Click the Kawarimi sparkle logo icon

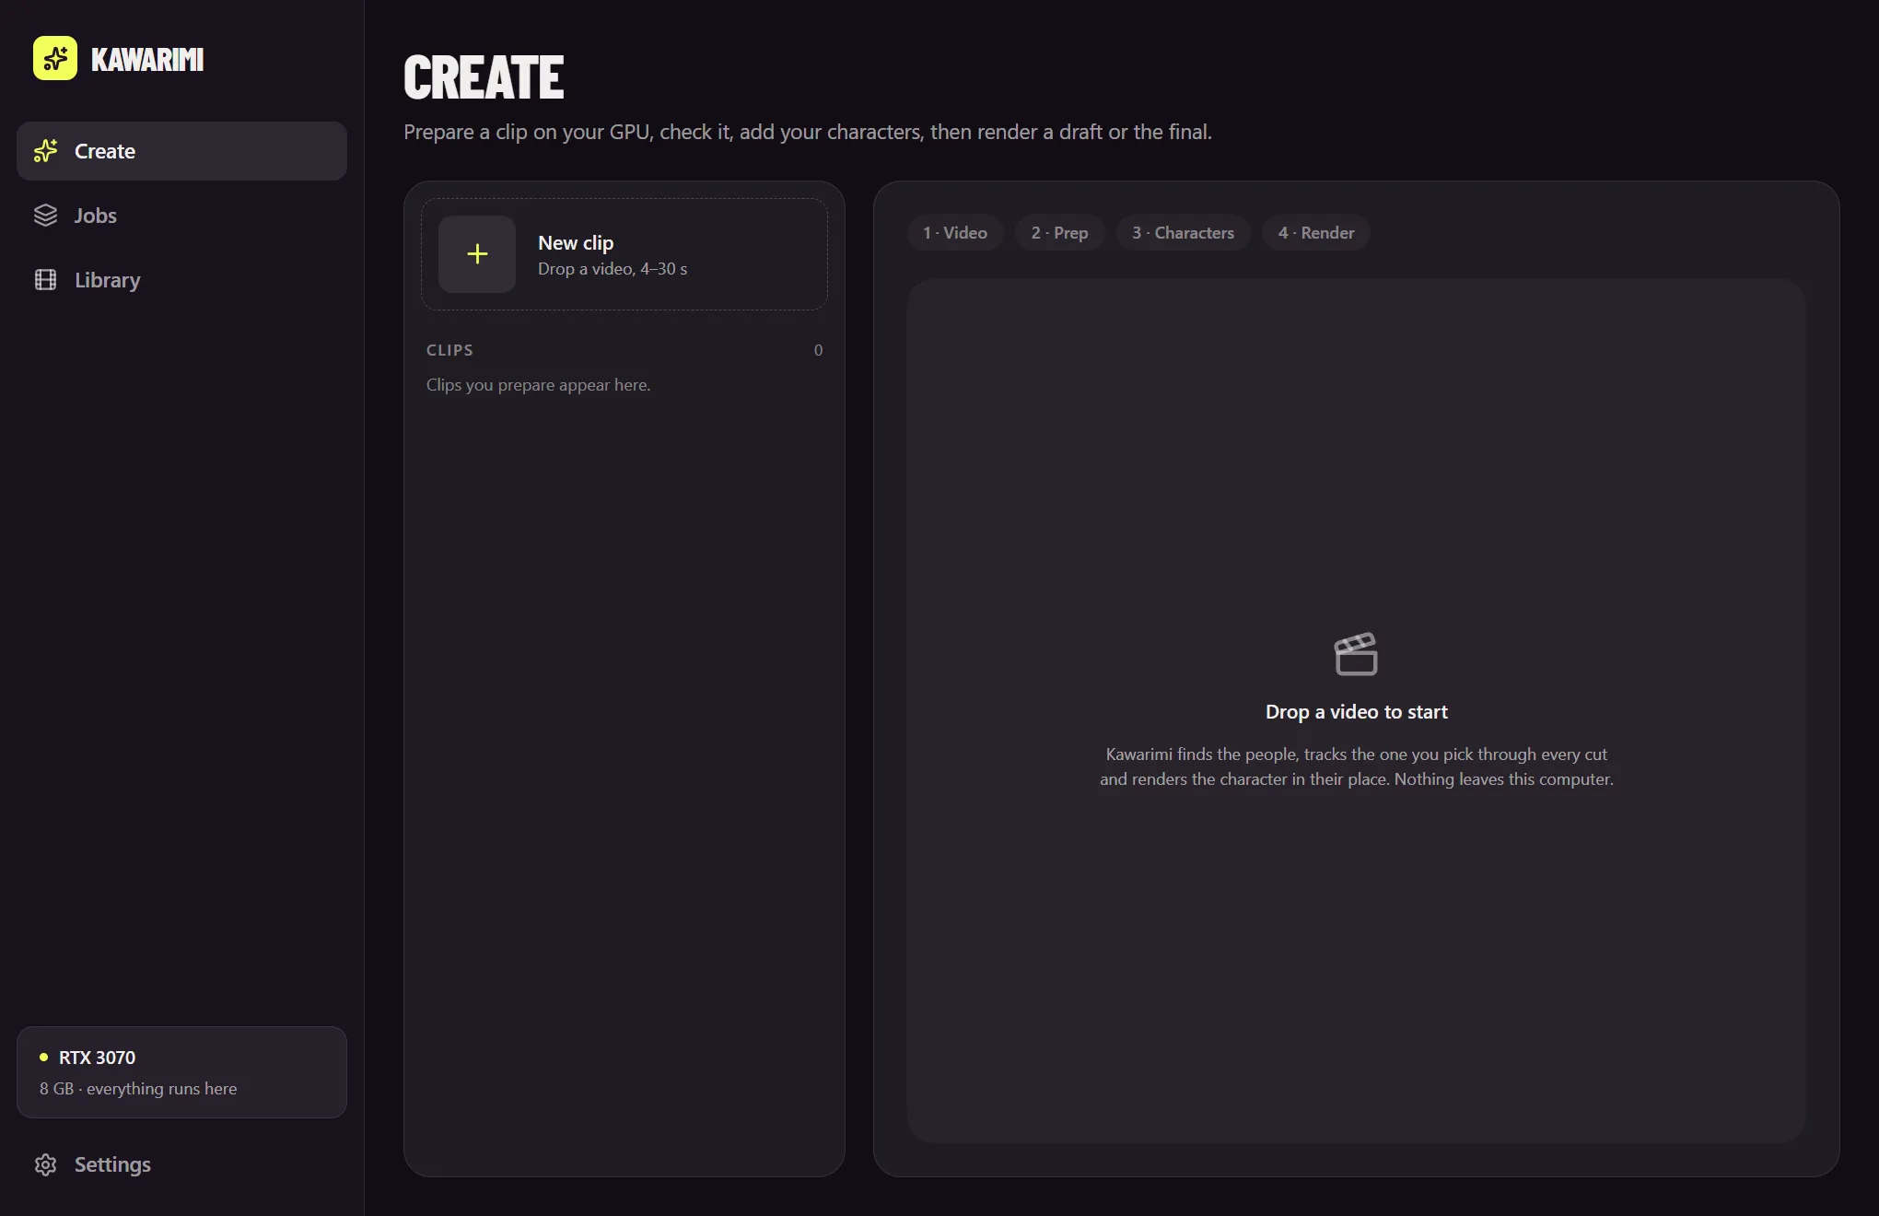pos(55,59)
